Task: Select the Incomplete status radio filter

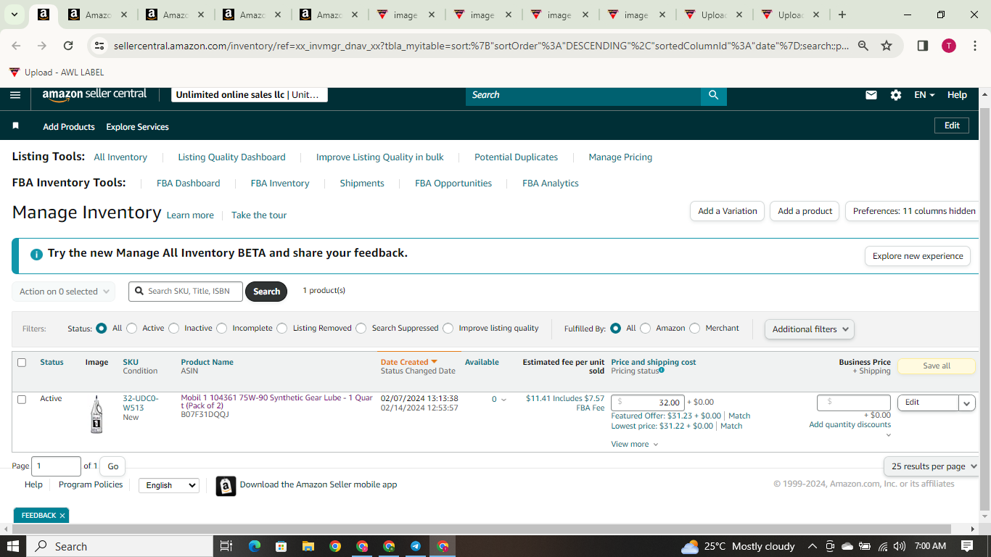Action: 222,329
